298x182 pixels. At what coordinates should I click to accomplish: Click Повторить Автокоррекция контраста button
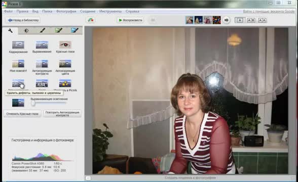click(62, 114)
